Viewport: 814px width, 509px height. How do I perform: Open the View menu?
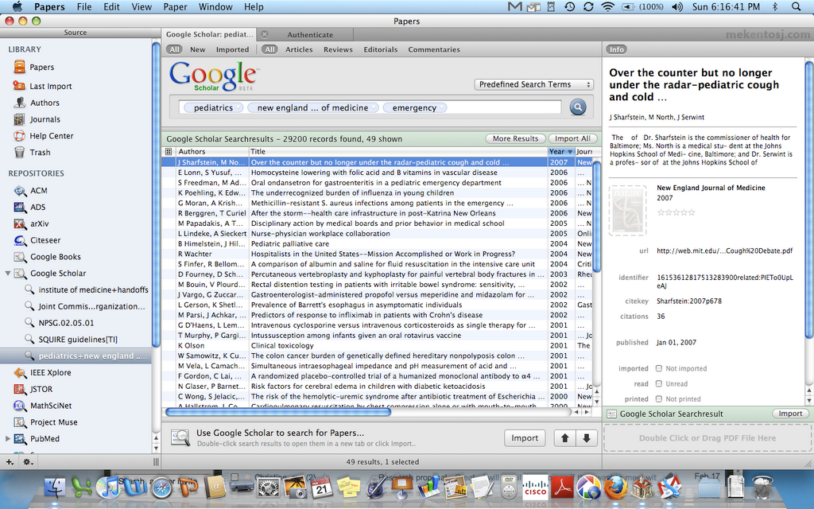click(141, 6)
